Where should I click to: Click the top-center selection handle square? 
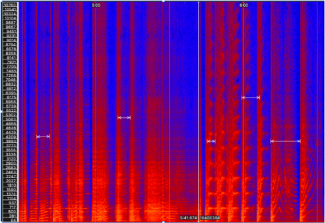[163, 1]
